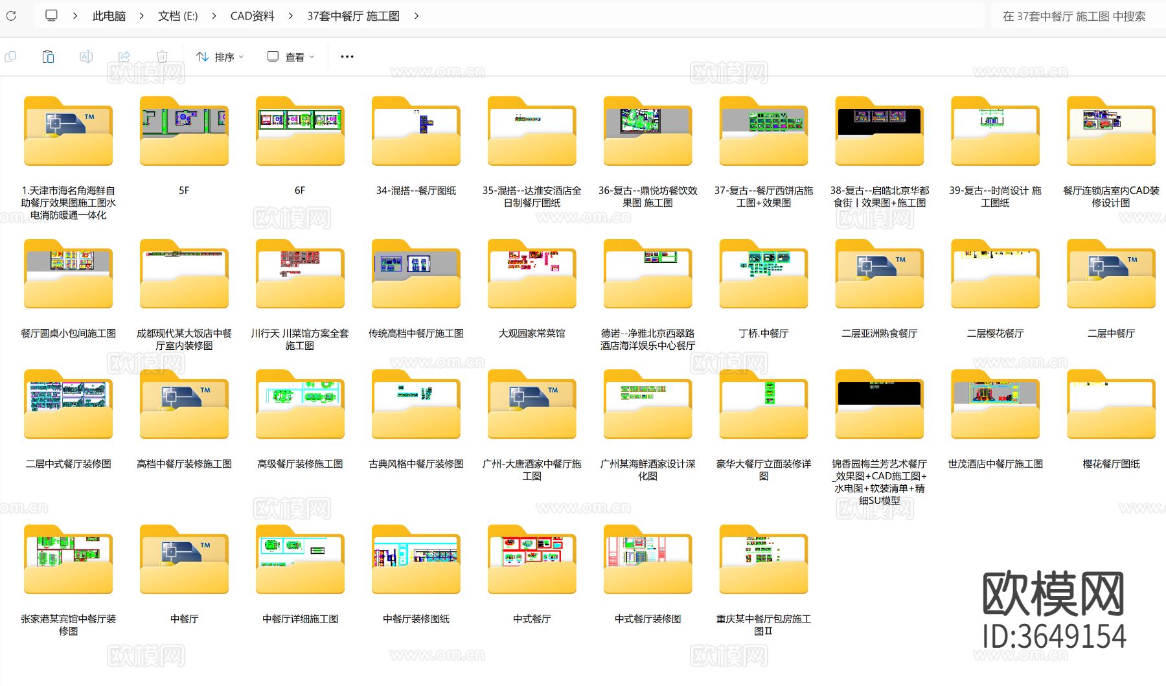Open the more options ellipsis menu
The height and width of the screenshot is (686, 1166).
(x=347, y=56)
